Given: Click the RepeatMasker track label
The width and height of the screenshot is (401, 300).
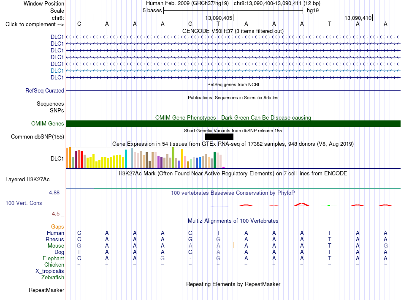Looking at the screenshot, I should tap(46, 290).
